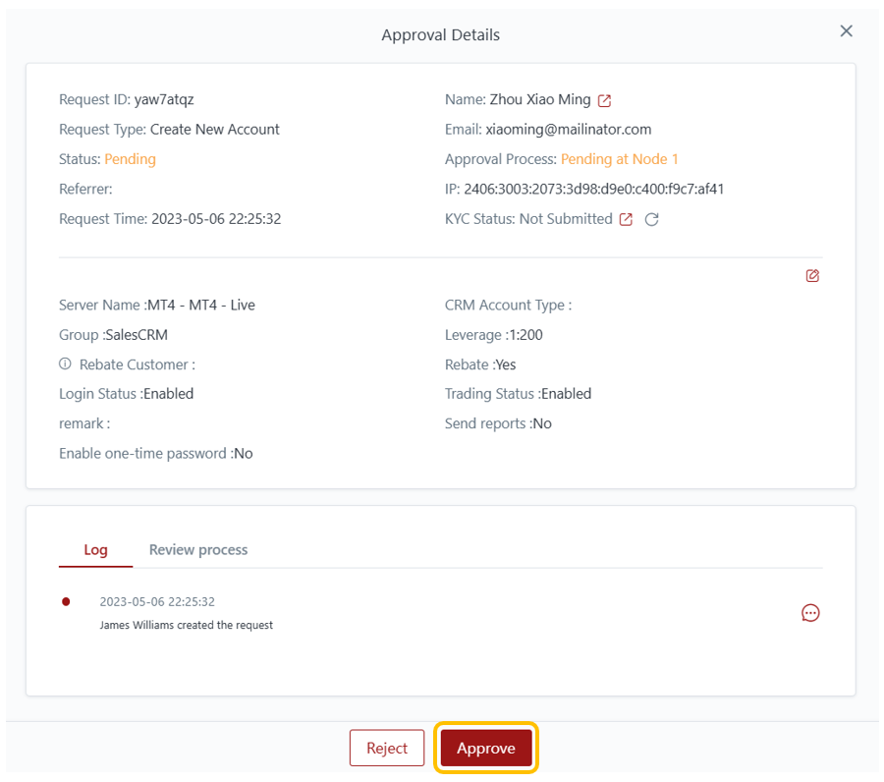Open Zhou Xiao Ming's profile link icon
This screenshot has width=884, height=782.
coord(605,100)
